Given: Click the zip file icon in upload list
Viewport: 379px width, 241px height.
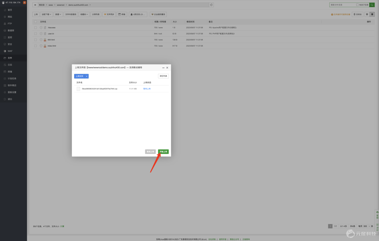Looking at the screenshot, I should point(78,89).
